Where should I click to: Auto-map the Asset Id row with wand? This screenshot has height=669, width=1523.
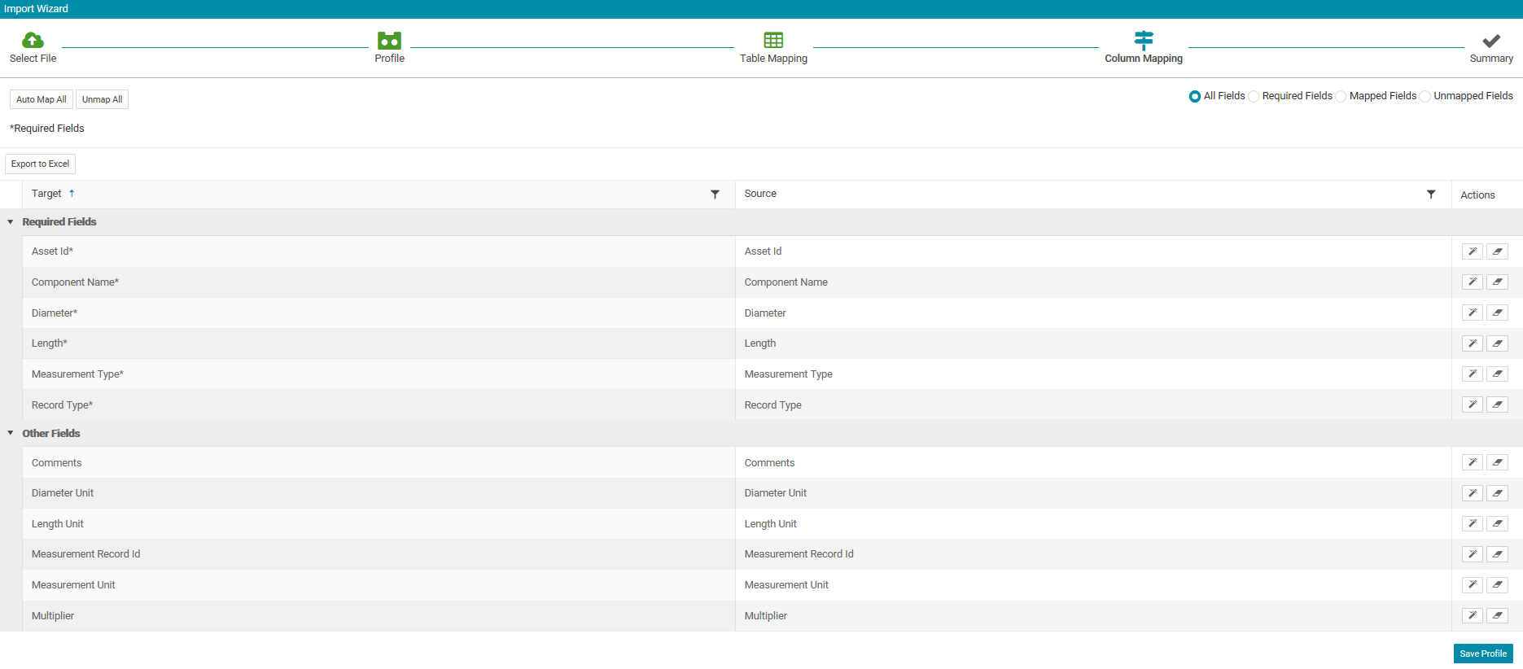coord(1472,251)
